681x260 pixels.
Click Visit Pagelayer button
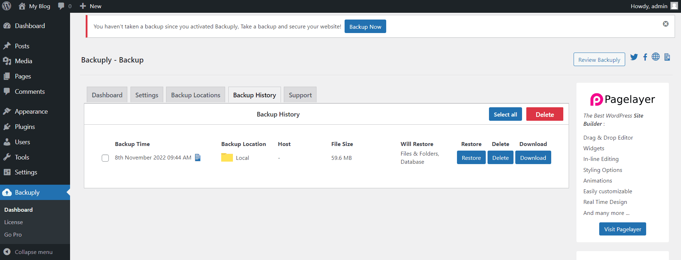click(x=623, y=229)
